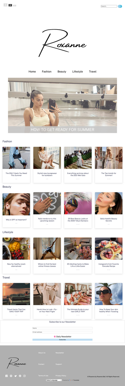
Task: Open the Instagram icon in footer
Action: 24,376
